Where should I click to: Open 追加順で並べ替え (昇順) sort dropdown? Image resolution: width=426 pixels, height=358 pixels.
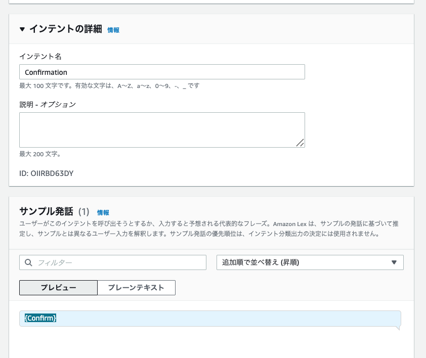point(310,262)
